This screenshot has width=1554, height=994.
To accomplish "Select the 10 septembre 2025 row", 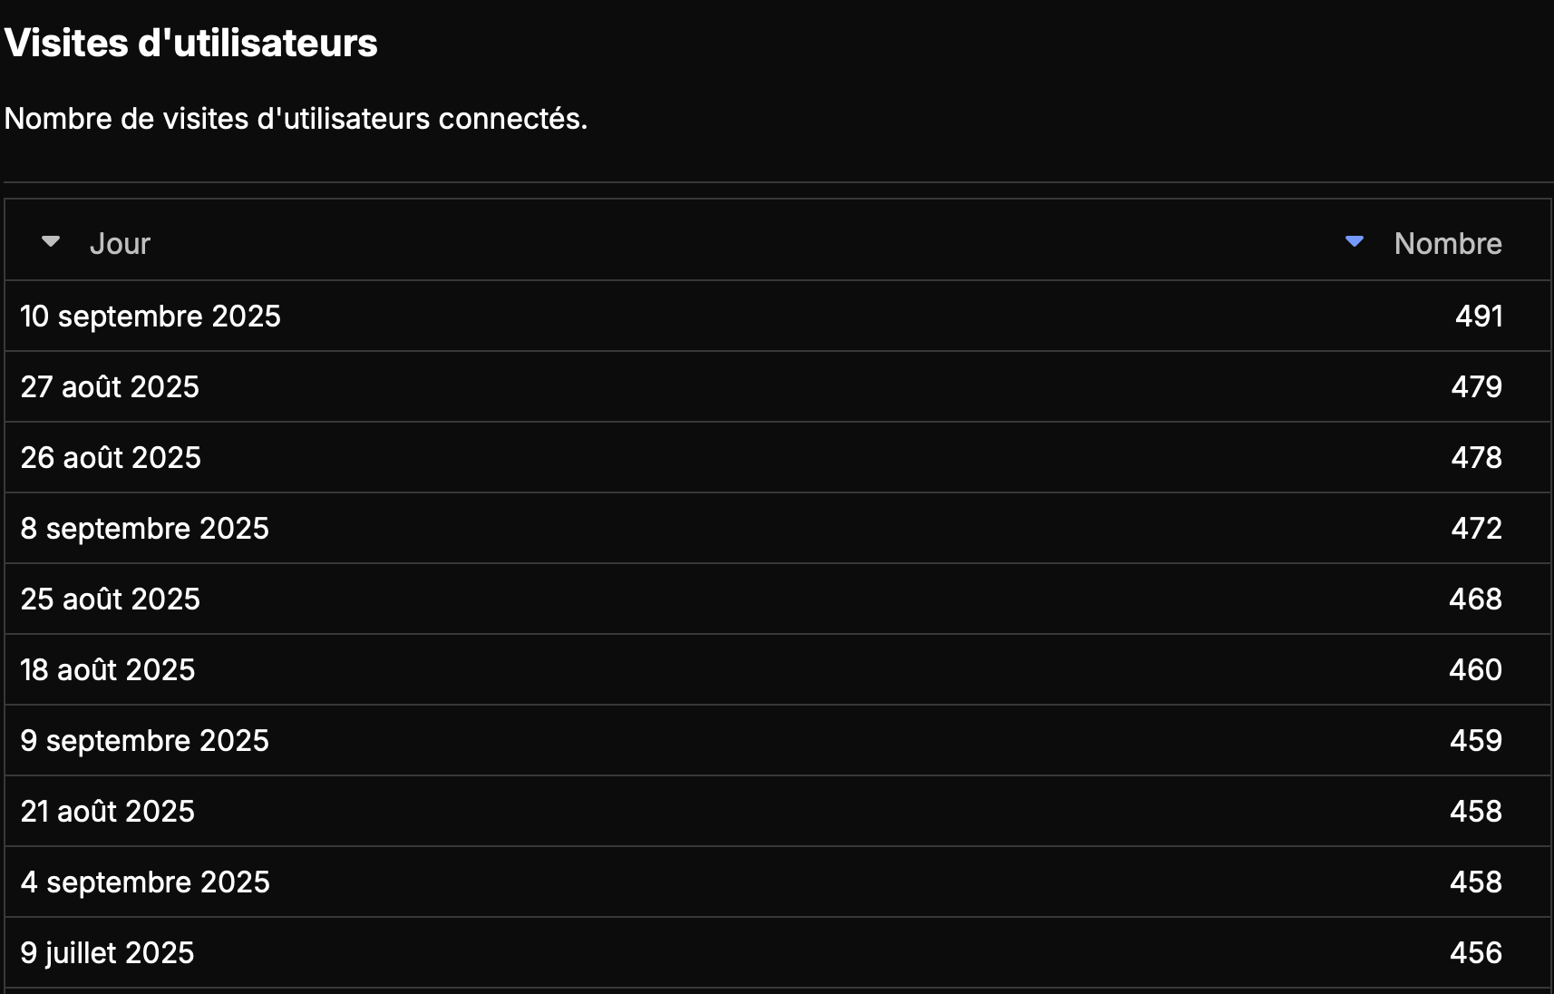I will (x=778, y=316).
